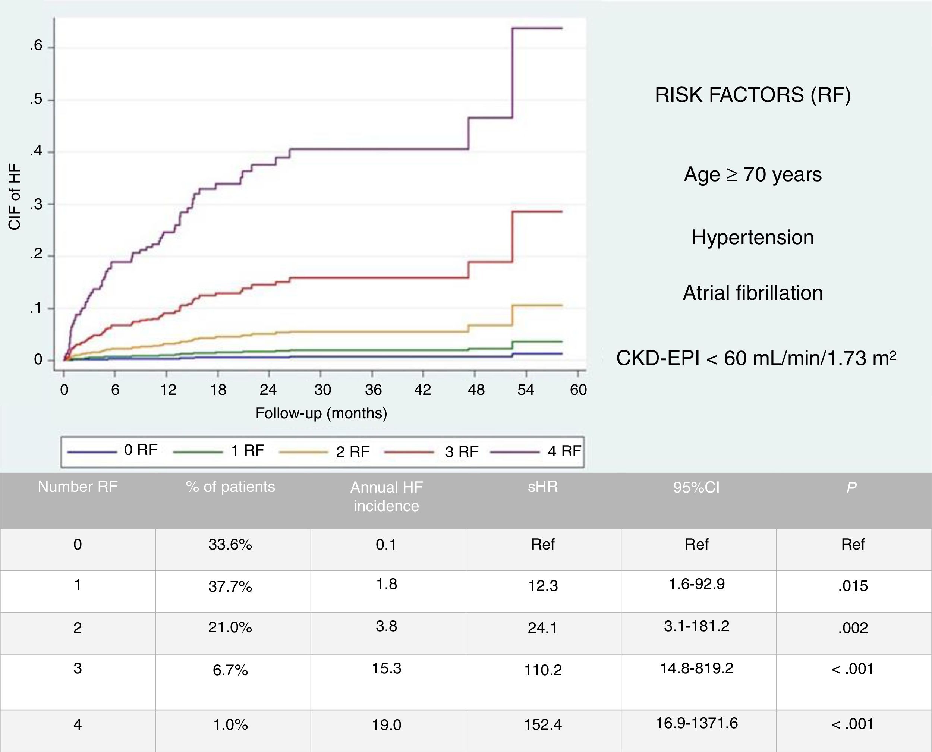The image size is (932, 752).
Task: Select the '95%CI' column header
Action: (696, 488)
